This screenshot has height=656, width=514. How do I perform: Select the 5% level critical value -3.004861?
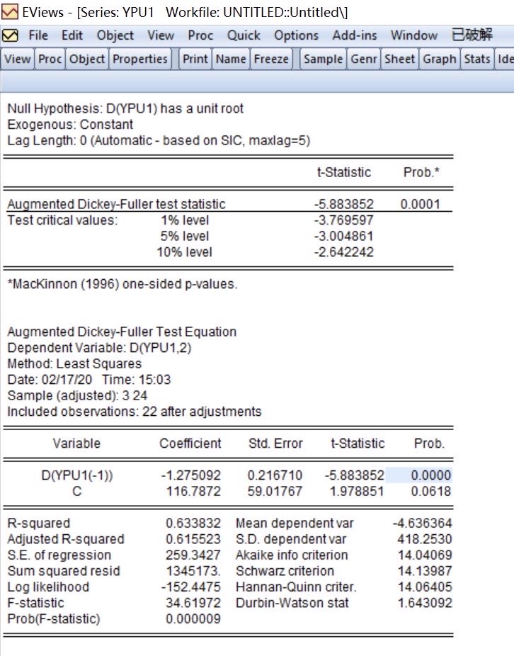tap(344, 236)
